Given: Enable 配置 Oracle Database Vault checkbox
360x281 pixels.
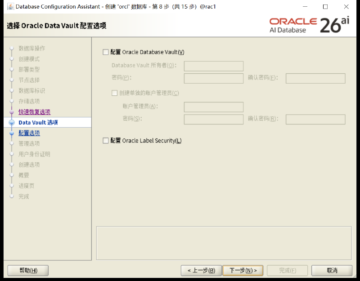Looking at the screenshot, I should click(106, 52).
